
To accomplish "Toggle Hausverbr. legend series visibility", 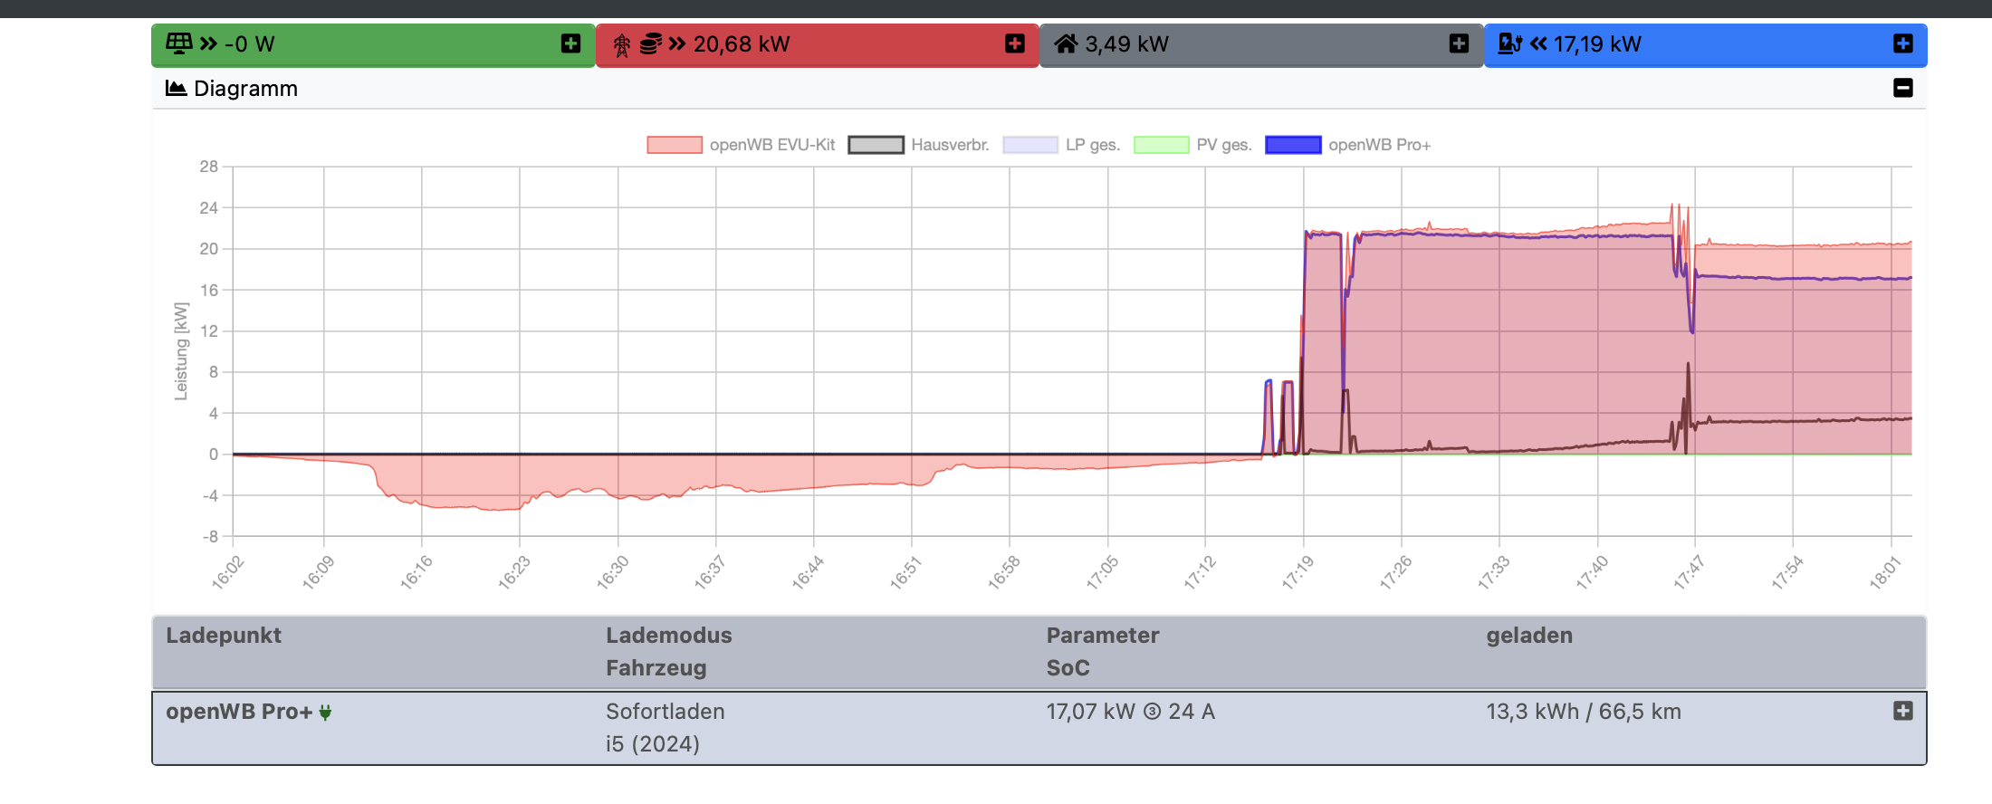I will [x=918, y=145].
